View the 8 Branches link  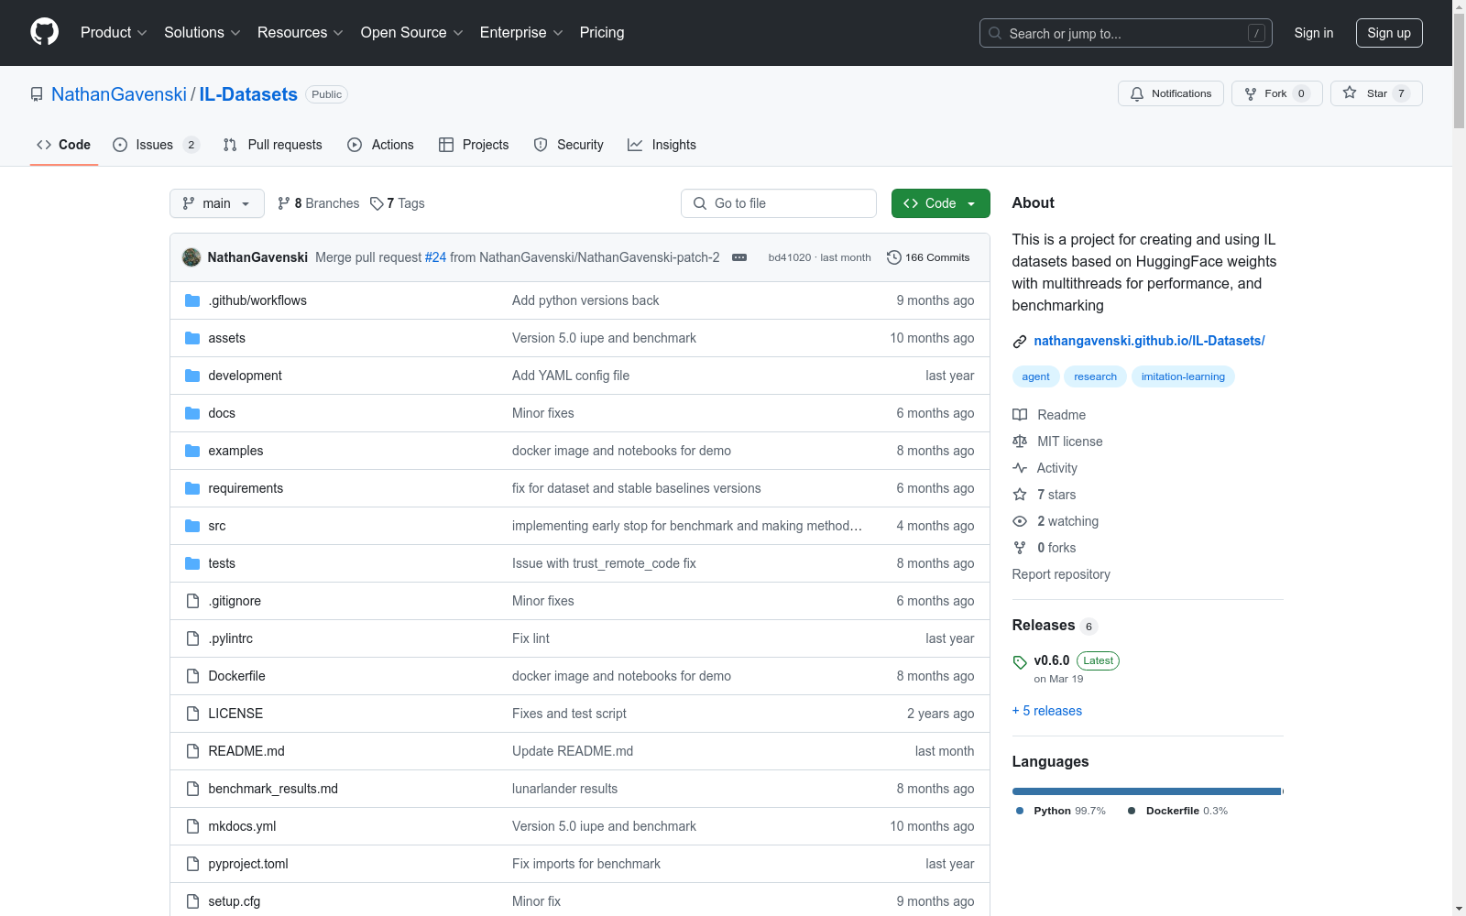click(x=319, y=203)
